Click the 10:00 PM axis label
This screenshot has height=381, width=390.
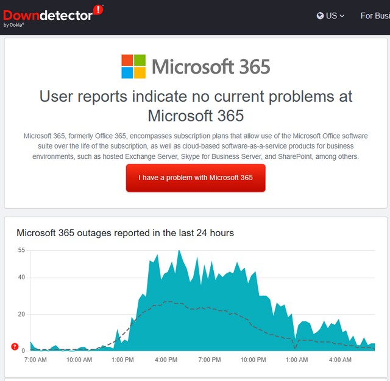click(253, 360)
